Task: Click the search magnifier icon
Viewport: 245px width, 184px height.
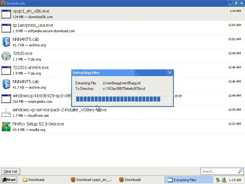Action: (x=240, y=171)
